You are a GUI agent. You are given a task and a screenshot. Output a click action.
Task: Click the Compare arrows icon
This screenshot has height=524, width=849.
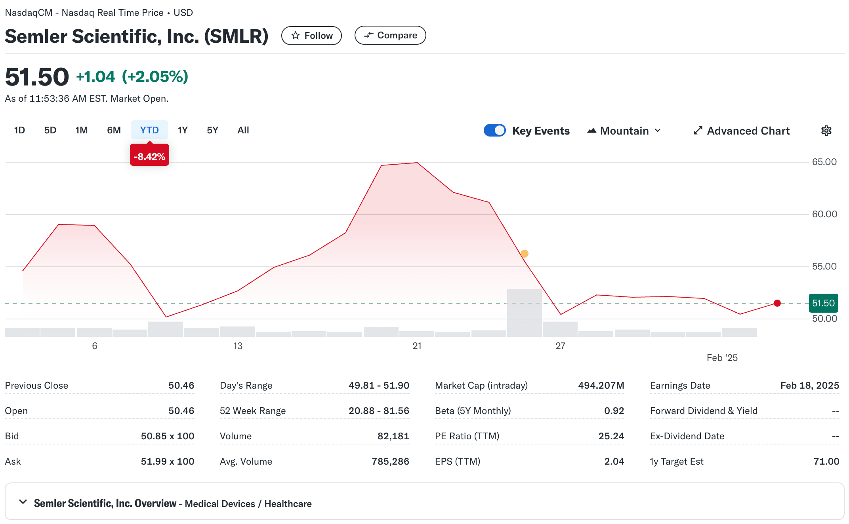tap(368, 35)
